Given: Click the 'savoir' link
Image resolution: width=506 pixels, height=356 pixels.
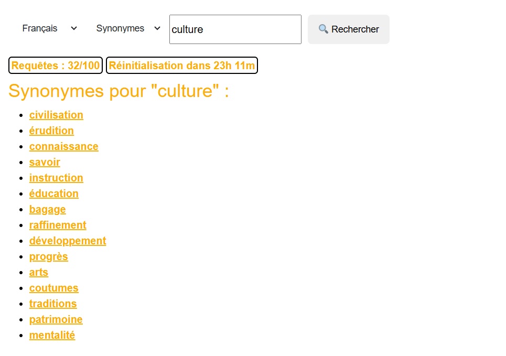Looking at the screenshot, I should 45,162.
